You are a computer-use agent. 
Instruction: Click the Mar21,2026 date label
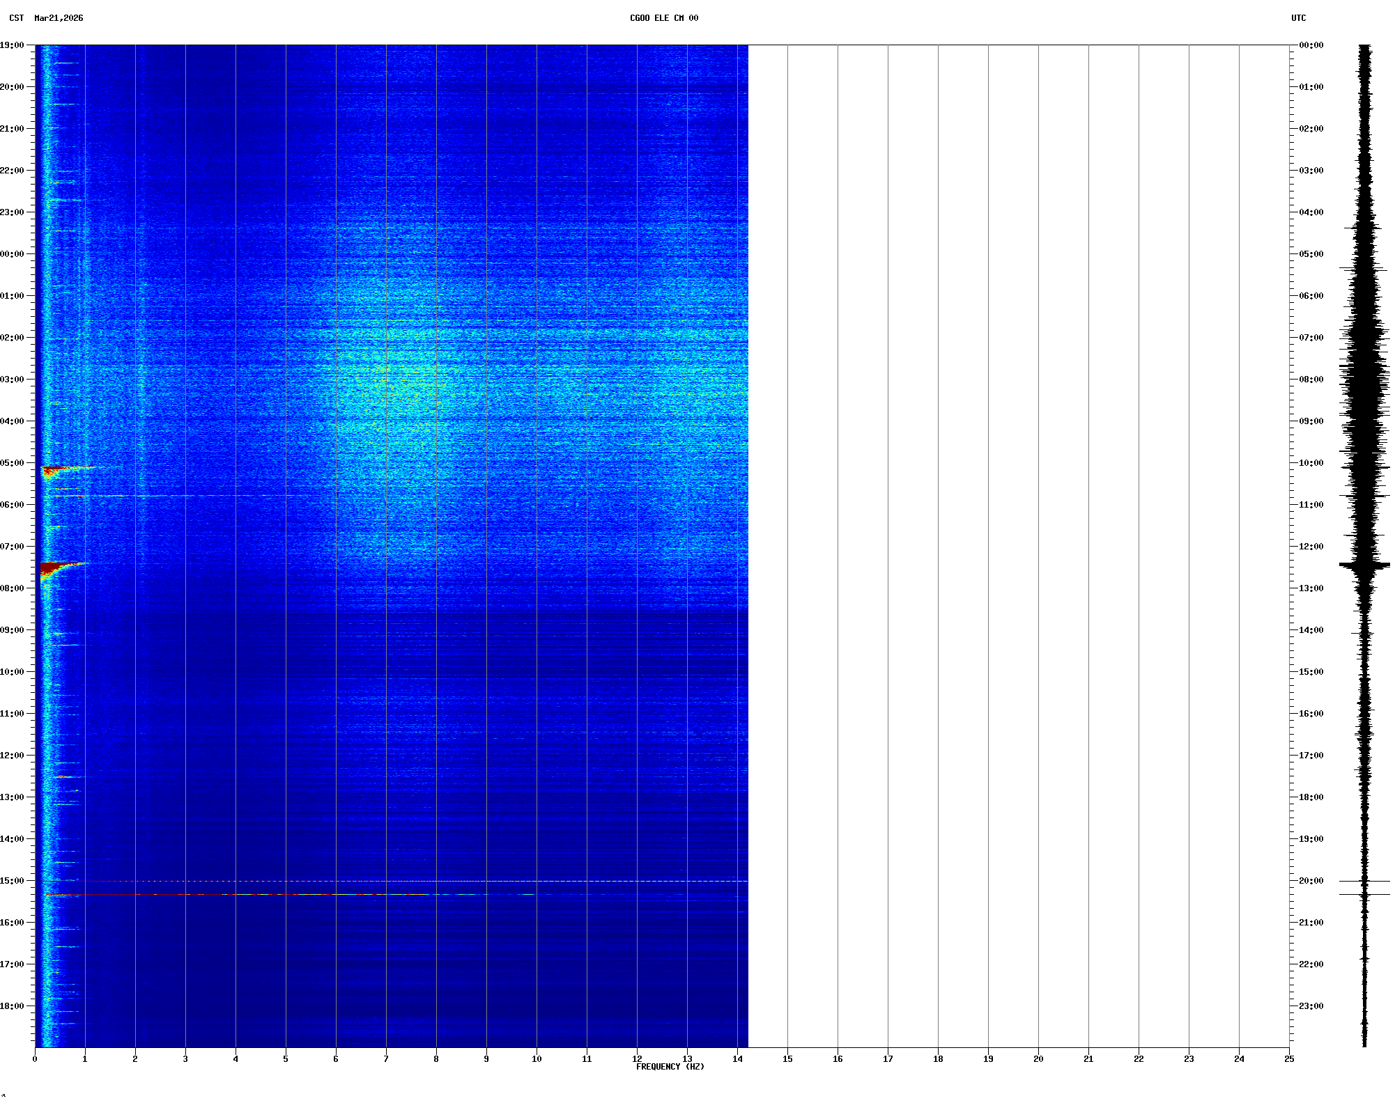[x=59, y=18]
